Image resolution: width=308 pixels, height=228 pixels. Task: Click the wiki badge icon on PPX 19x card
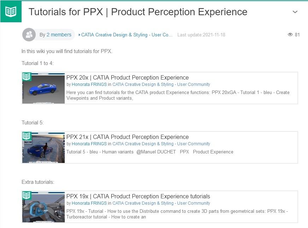pos(27,195)
